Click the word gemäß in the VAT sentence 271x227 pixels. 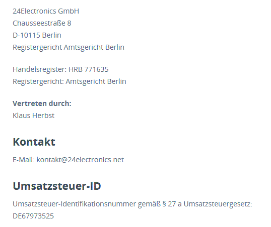[149, 204]
